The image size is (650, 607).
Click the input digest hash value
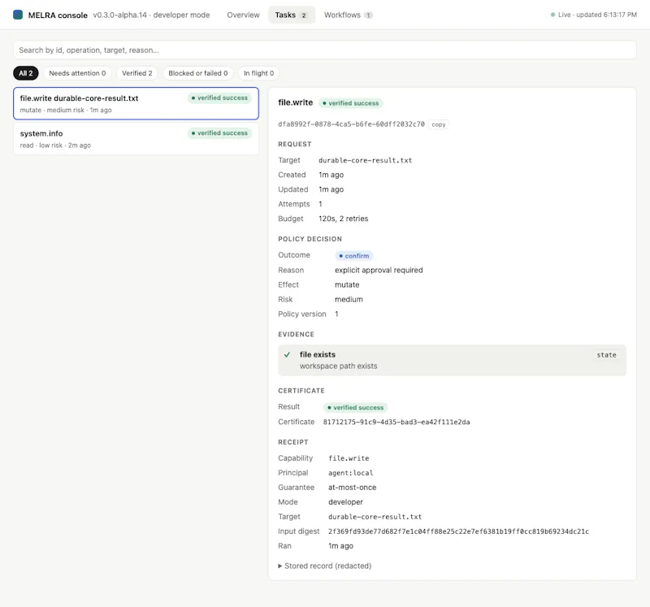(x=458, y=531)
